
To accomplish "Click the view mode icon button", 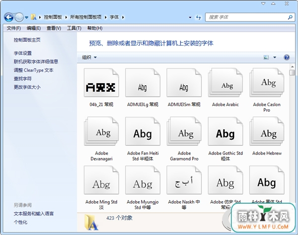I will [x=266, y=58].
